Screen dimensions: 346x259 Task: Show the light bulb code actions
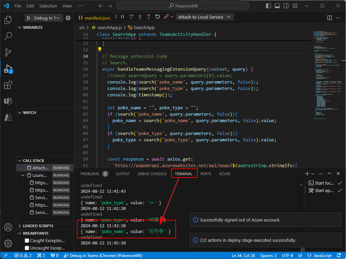pyautogui.click(x=100, y=49)
